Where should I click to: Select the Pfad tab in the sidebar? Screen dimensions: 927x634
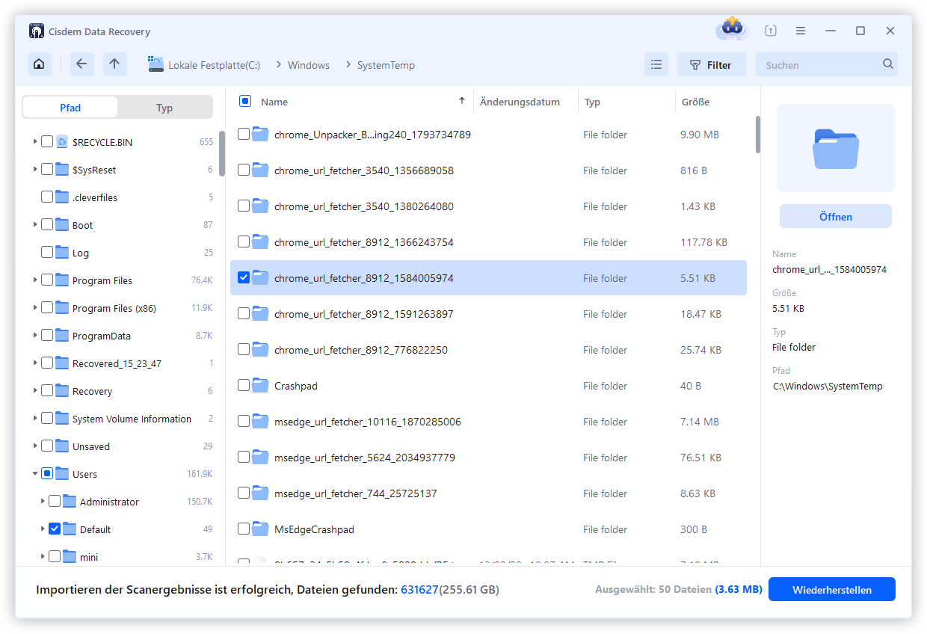click(70, 107)
